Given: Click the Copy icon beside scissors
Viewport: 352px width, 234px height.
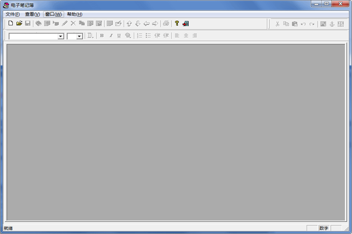Looking at the screenshot, I should (286, 24).
